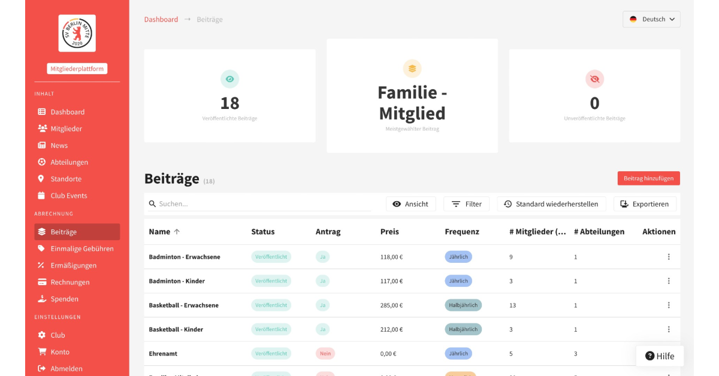The height and width of the screenshot is (376, 719).
Task: Select the Basketball - Erwachsene row name
Action: [x=183, y=305]
